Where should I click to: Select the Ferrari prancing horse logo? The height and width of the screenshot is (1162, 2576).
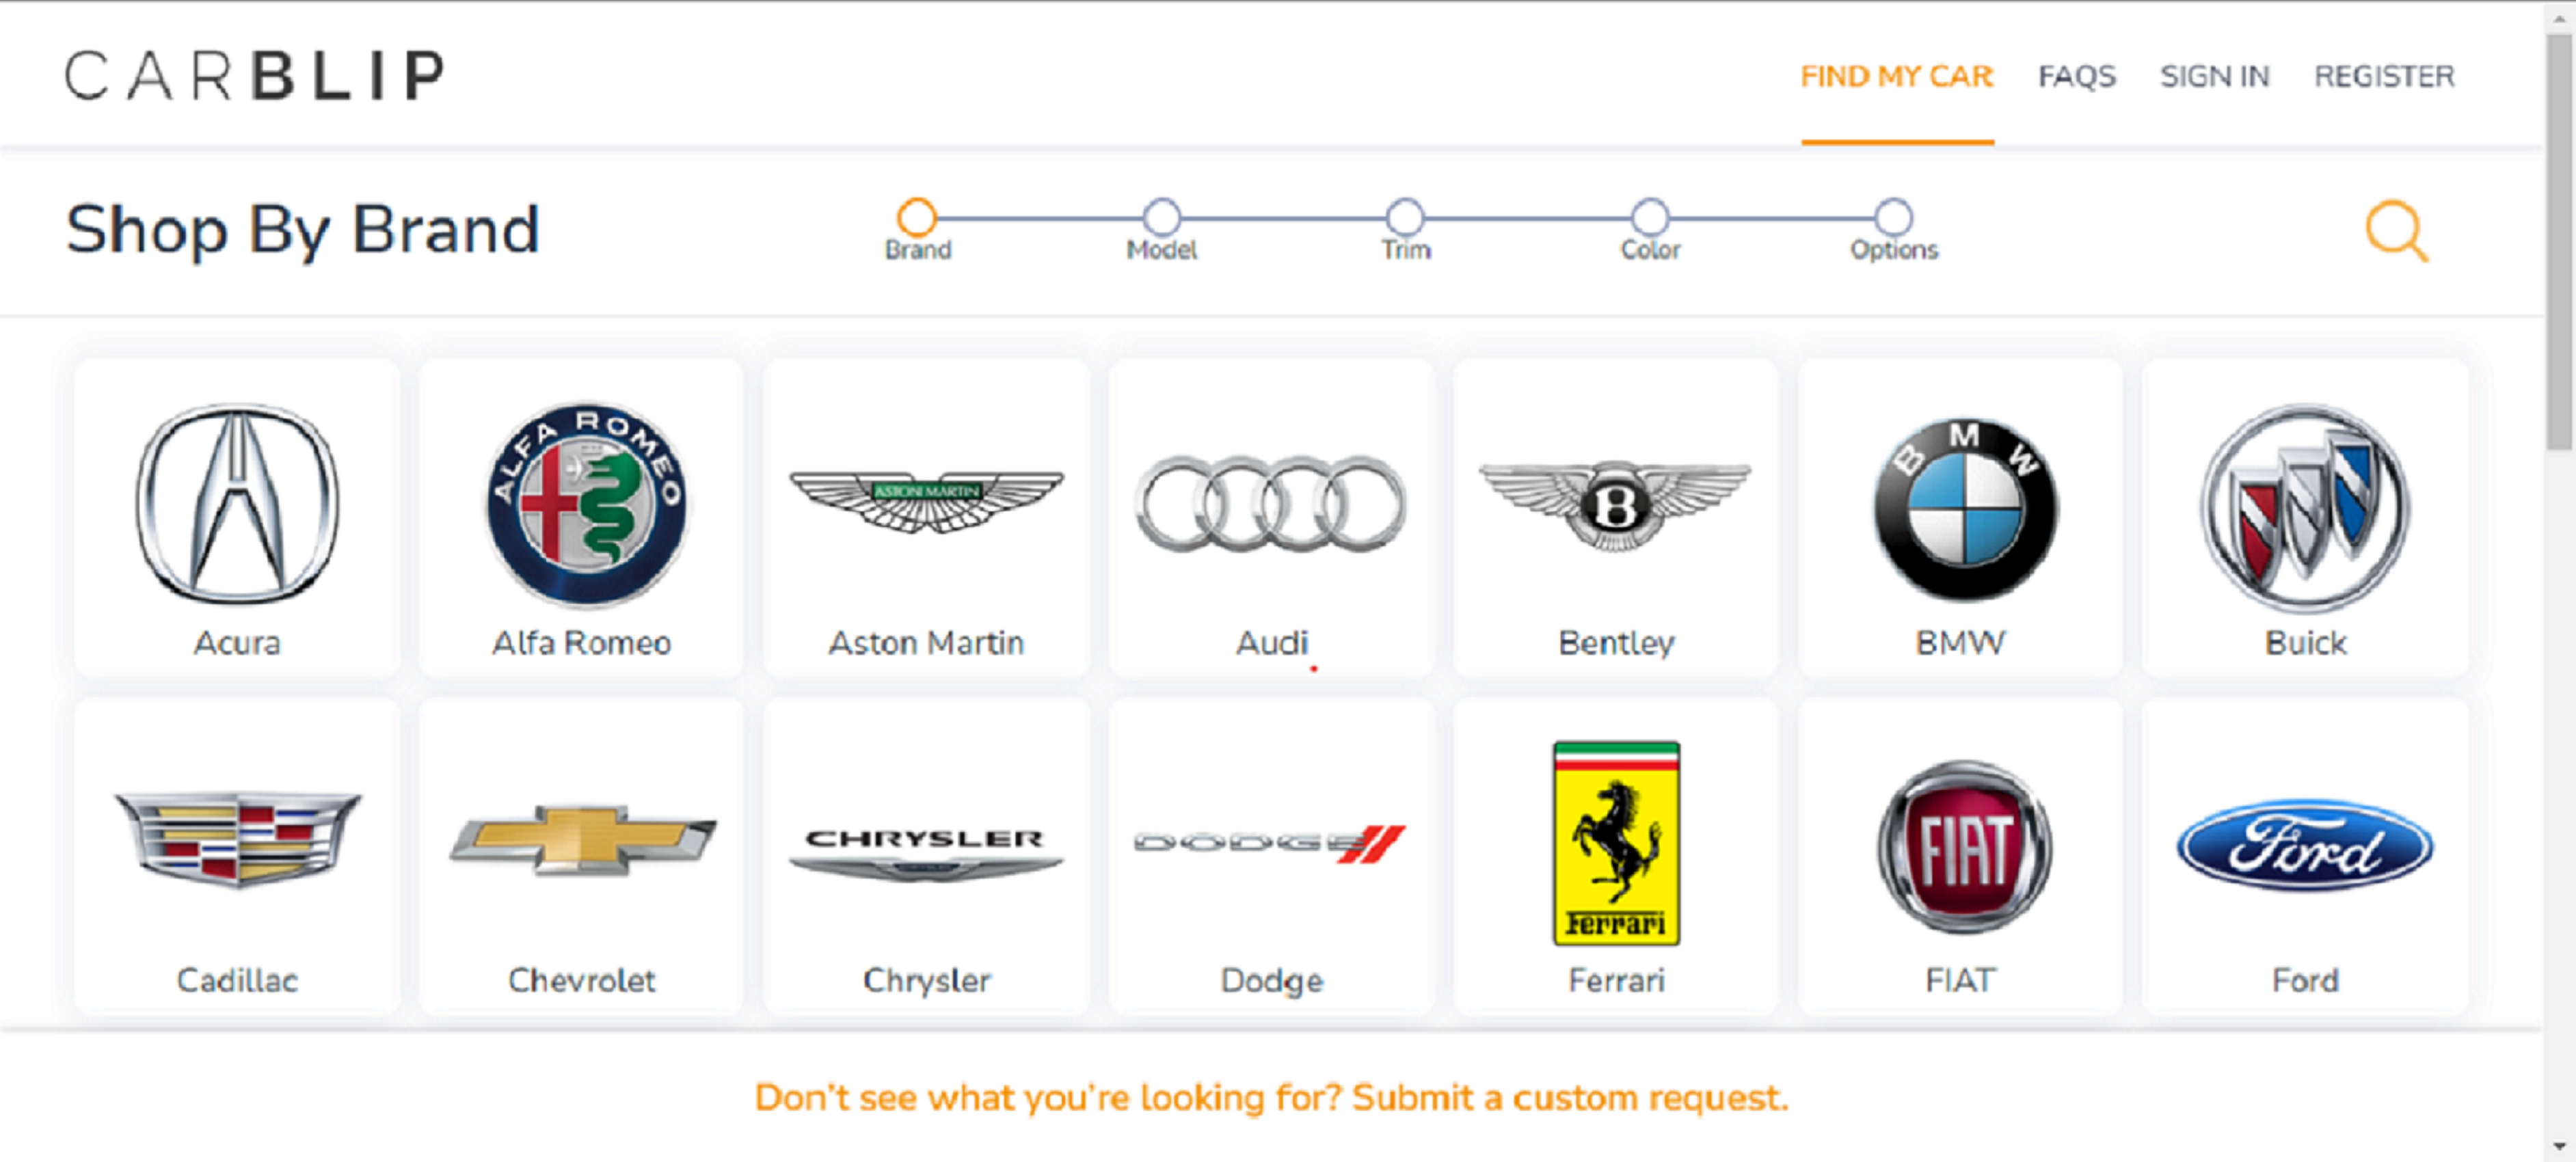[1616, 843]
